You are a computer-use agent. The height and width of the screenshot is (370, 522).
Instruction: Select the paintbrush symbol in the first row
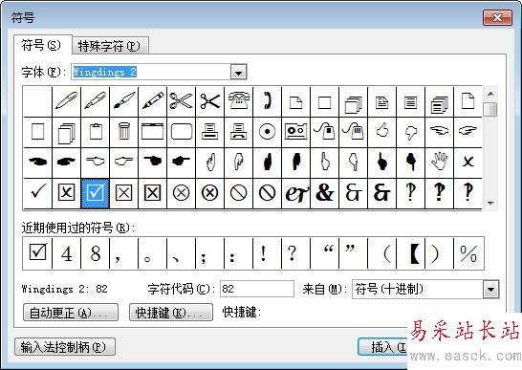(124, 101)
